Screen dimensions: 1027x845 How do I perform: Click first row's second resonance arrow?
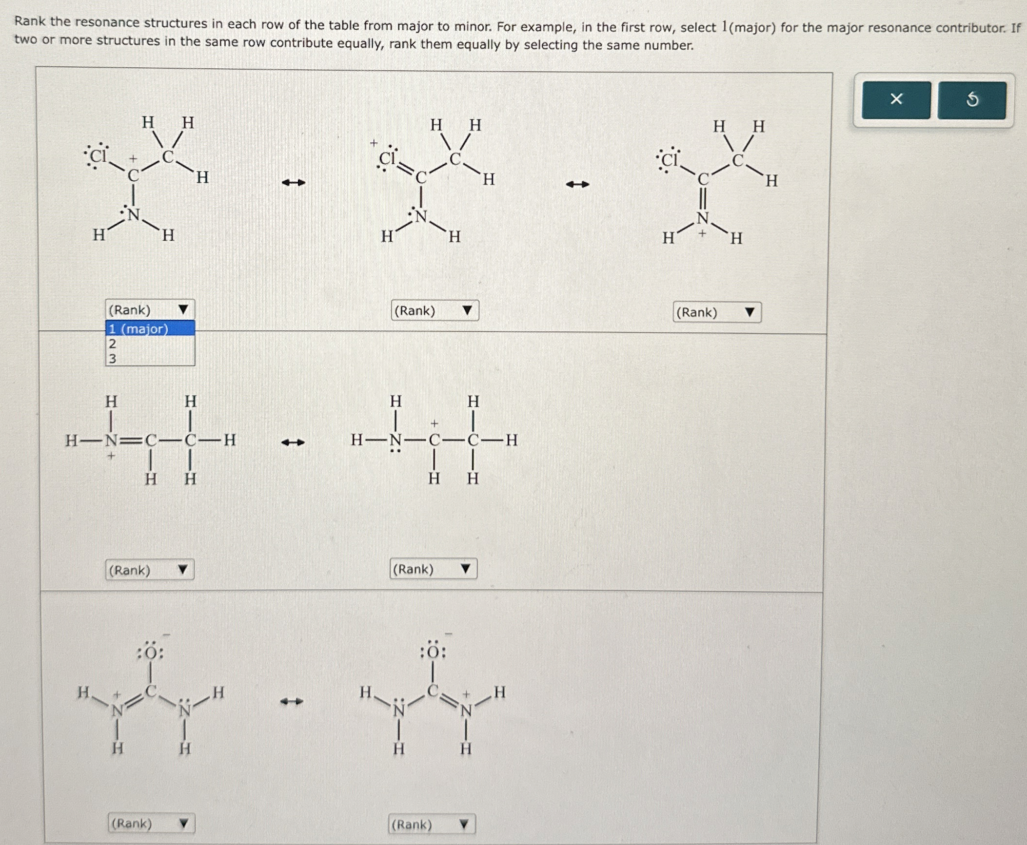[x=577, y=185]
